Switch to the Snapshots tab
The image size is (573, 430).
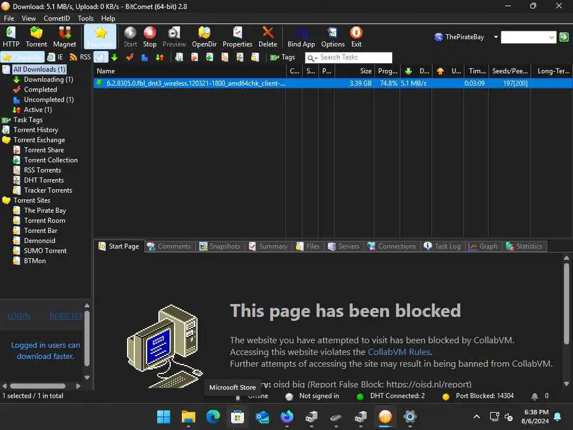click(220, 246)
